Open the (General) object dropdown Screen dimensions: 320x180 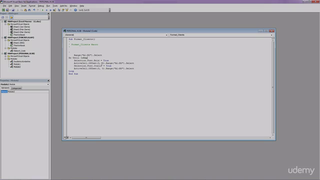point(166,35)
